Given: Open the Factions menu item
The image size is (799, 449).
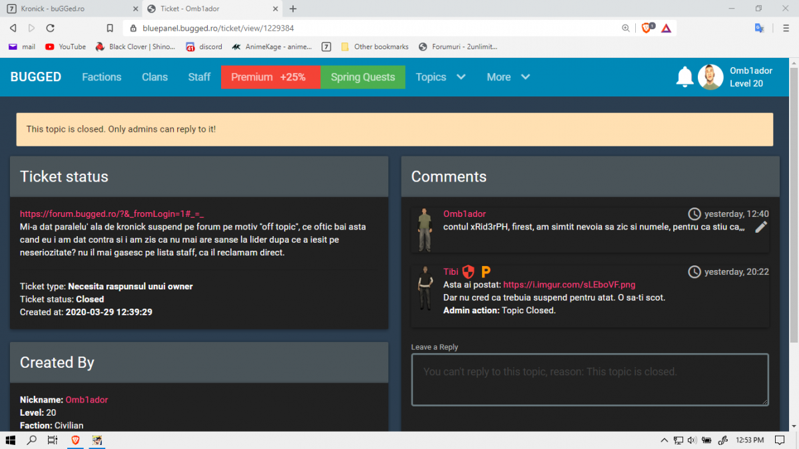Looking at the screenshot, I should 102,77.
